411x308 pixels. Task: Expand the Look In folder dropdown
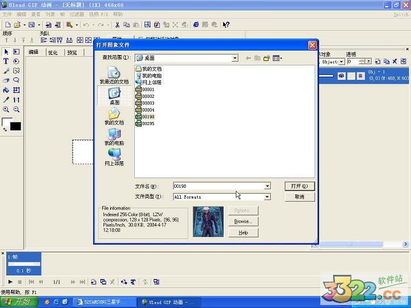[x=235, y=58]
